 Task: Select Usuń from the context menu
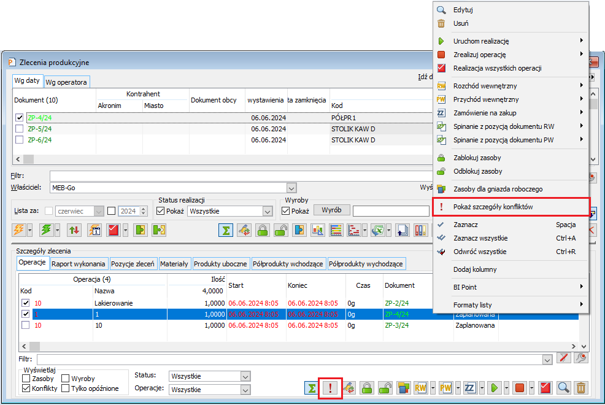pos(511,23)
